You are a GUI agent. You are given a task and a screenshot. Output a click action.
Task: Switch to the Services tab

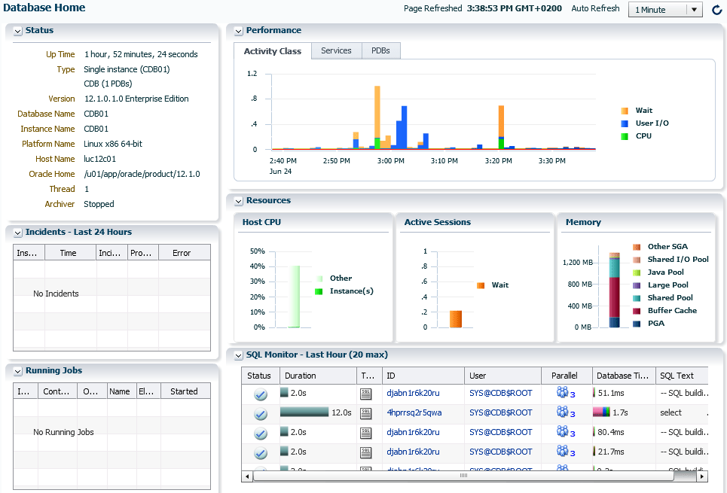tap(336, 50)
